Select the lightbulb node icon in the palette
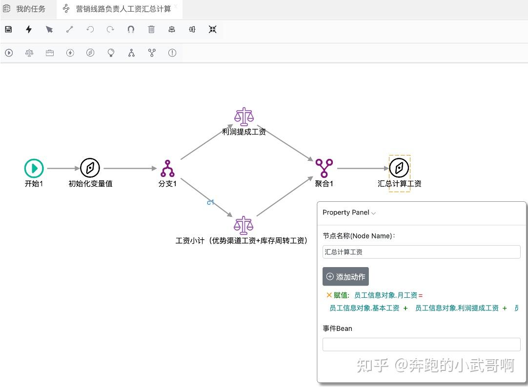Screen dimensions: 528x387 111,53
